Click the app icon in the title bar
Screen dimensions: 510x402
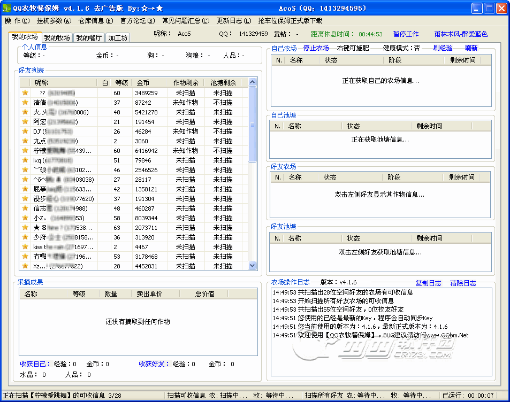click(x=6, y=8)
